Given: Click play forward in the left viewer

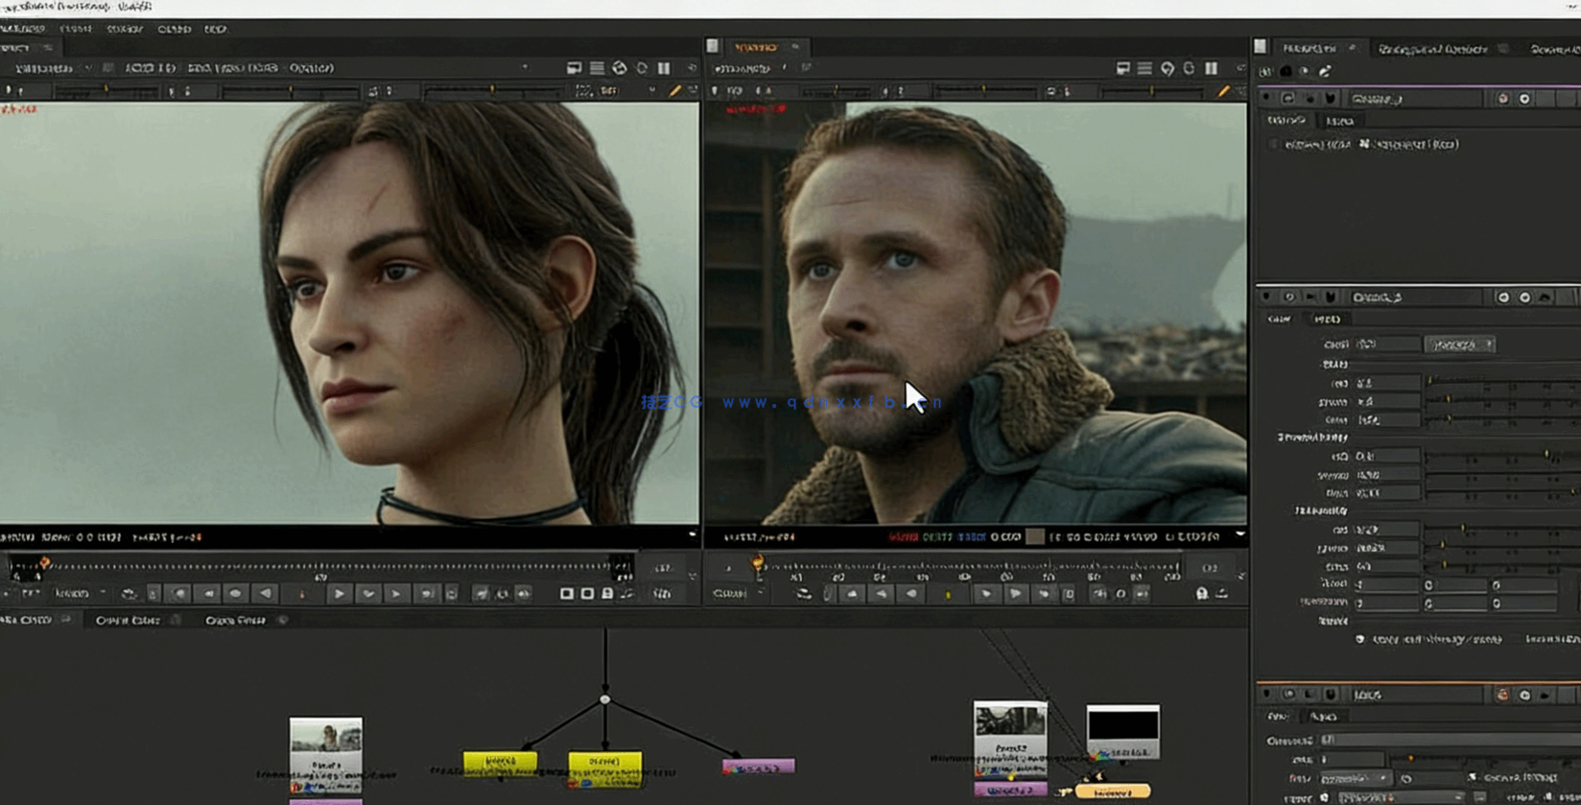Looking at the screenshot, I should coord(339,594).
